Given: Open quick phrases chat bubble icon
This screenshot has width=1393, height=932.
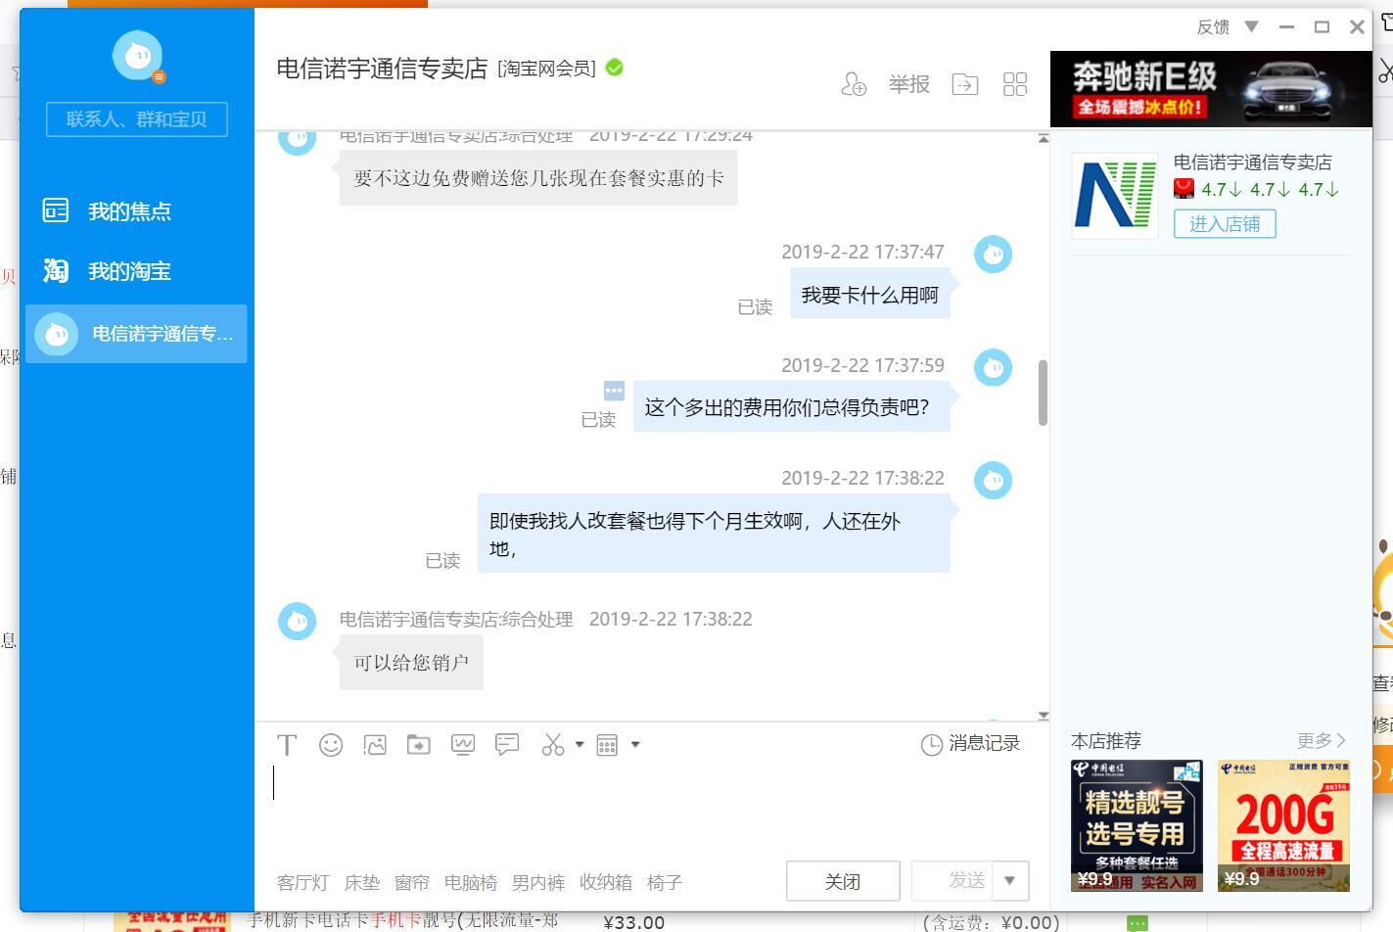Looking at the screenshot, I should coord(507,745).
